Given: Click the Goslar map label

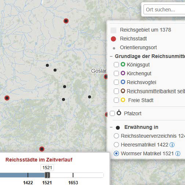Looking at the screenshot, I should [99, 71].
